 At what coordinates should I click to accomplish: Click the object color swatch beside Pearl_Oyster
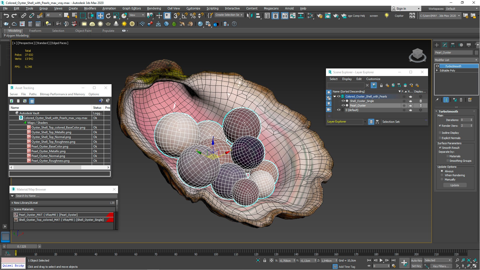(x=476, y=52)
